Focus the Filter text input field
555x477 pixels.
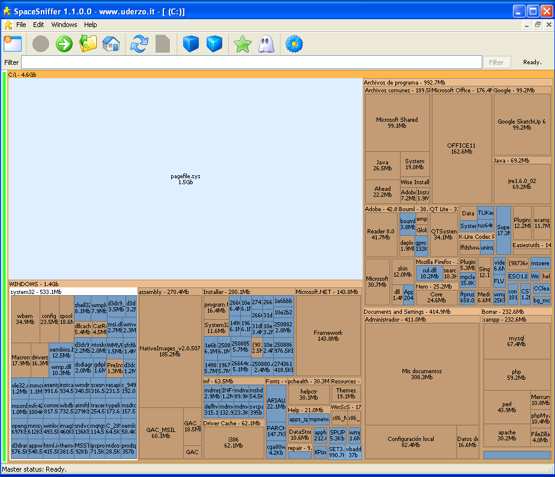[x=252, y=62]
